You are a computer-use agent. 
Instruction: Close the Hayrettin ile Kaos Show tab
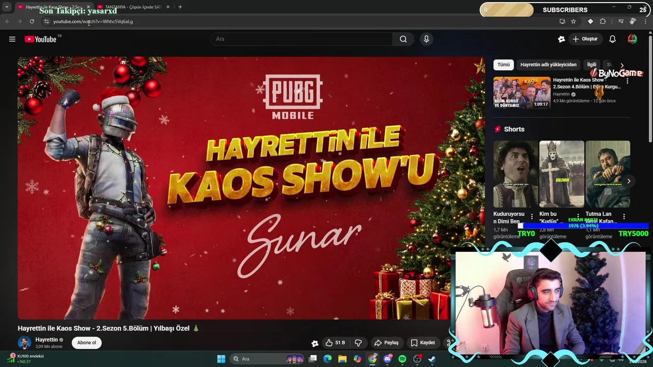88,7
